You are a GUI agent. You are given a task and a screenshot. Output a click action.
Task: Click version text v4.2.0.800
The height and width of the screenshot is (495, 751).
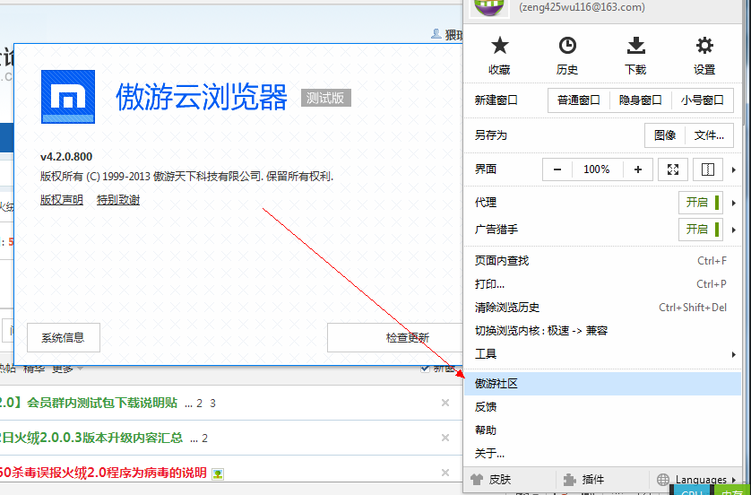(66, 157)
